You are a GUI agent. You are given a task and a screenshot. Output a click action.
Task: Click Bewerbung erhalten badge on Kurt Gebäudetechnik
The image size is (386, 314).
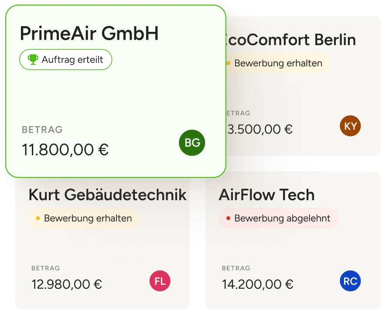pyautogui.click(x=84, y=218)
